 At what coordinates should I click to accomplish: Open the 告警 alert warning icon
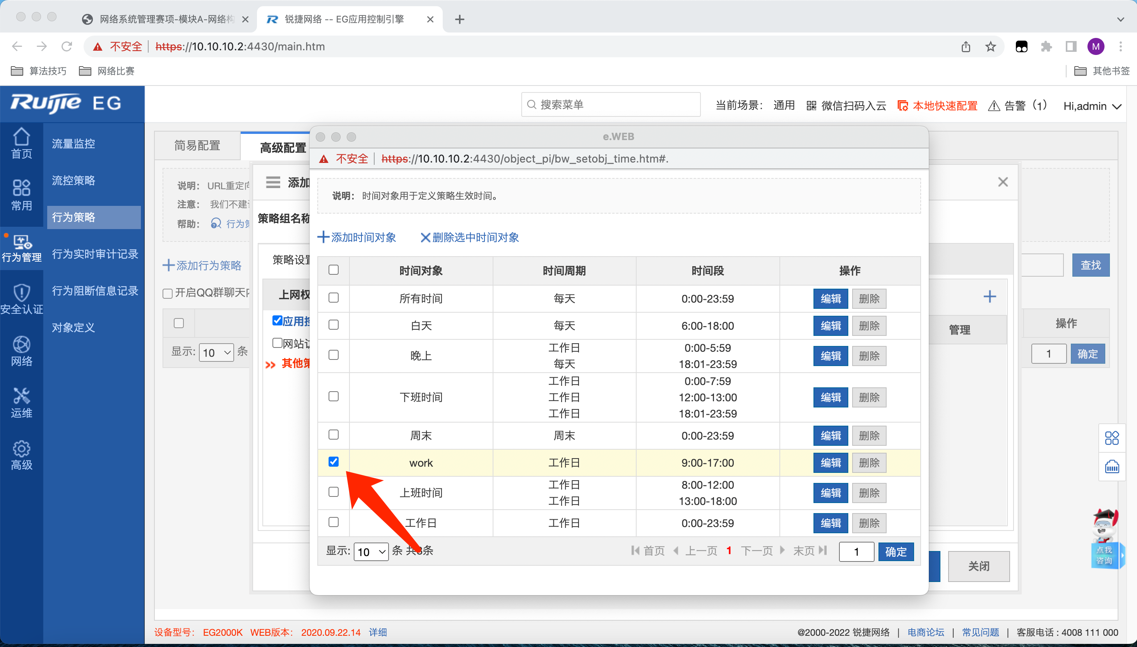click(x=994, y=106)
